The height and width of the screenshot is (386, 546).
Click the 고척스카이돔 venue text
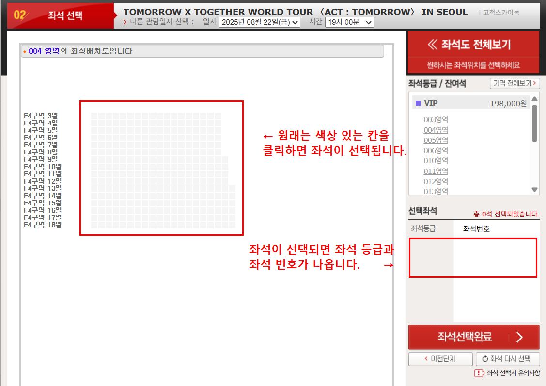[x=501, y=13]
